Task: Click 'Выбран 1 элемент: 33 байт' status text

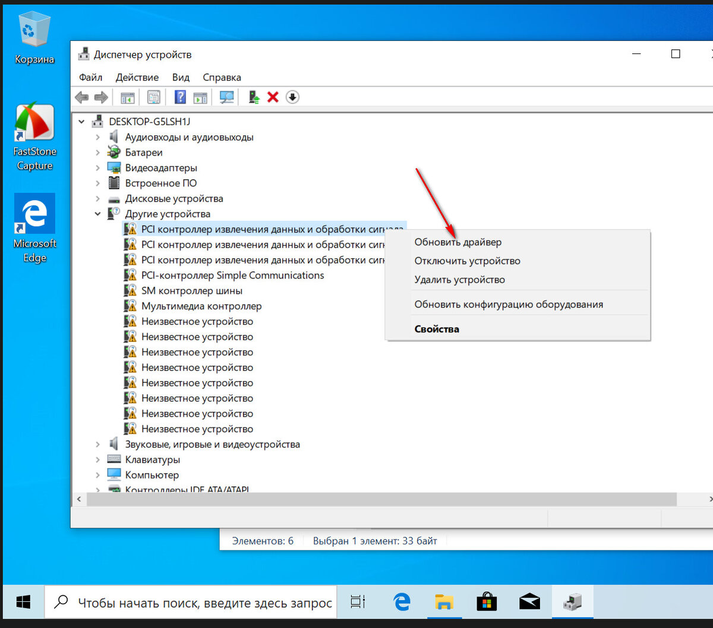Action: point(375,541)
